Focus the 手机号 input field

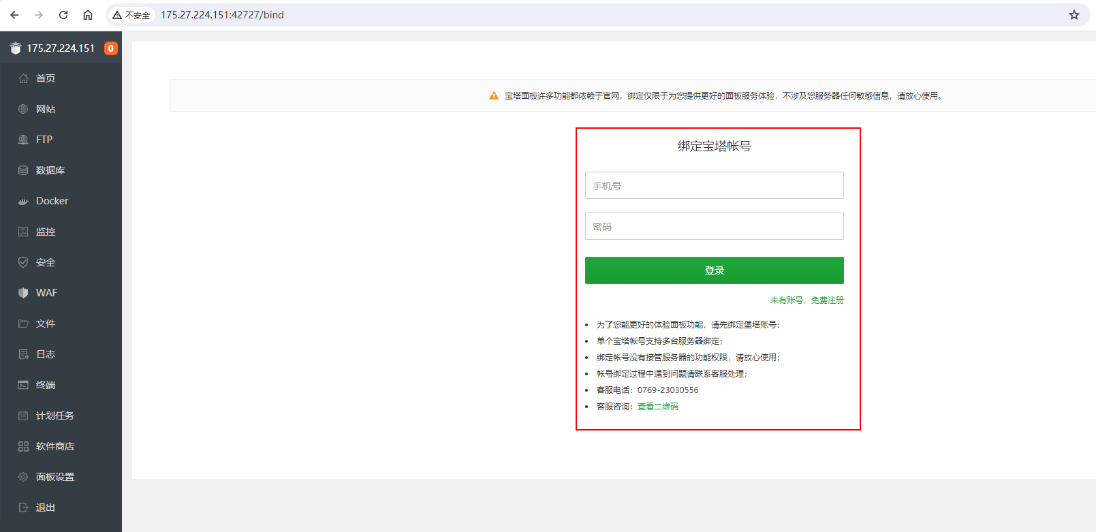[714, 185]
